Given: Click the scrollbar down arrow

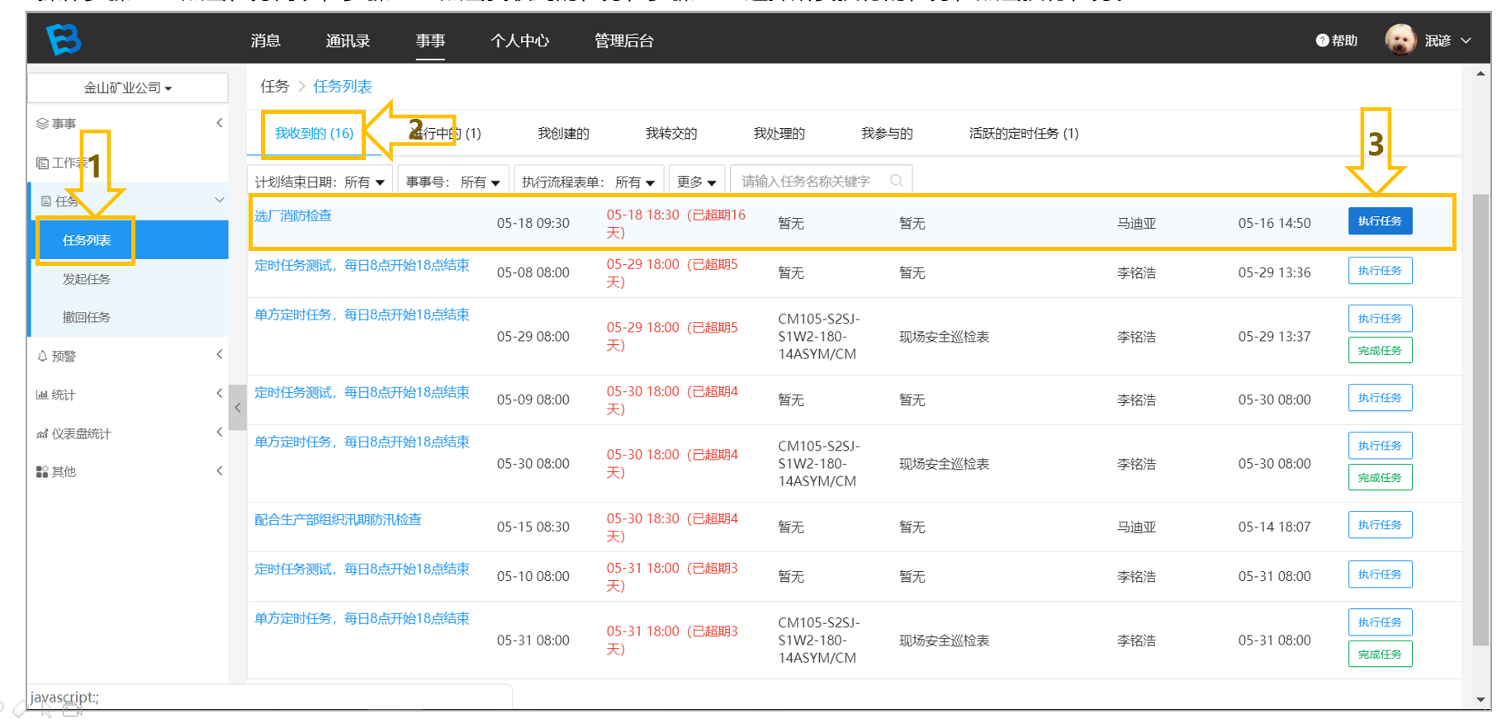Looking at the screenshot, I should 1481,700.
